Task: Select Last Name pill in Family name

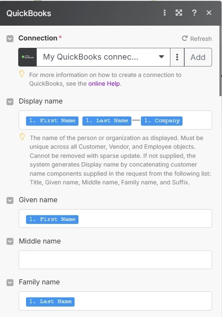Action: tap(50, 302)
